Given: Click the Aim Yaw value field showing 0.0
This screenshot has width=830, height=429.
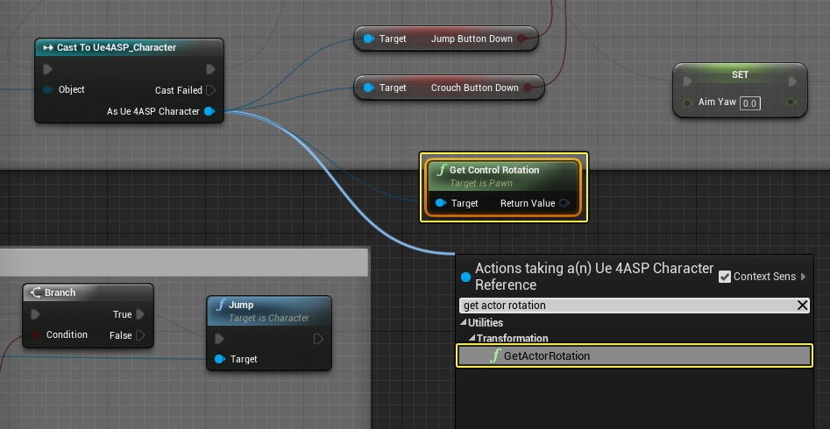Looking at the screenshot, I should tap(750, 103).
